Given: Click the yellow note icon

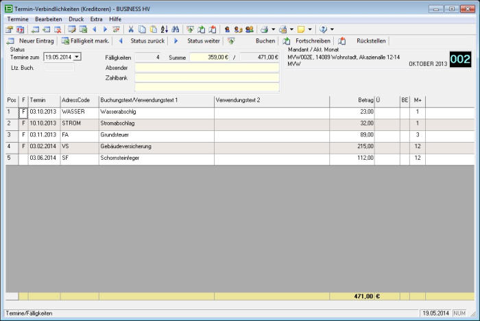Looking at the screenshot, I should click(300, 29).
